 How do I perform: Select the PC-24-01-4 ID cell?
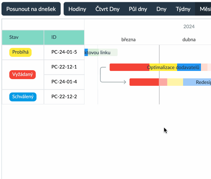[64, 82]
